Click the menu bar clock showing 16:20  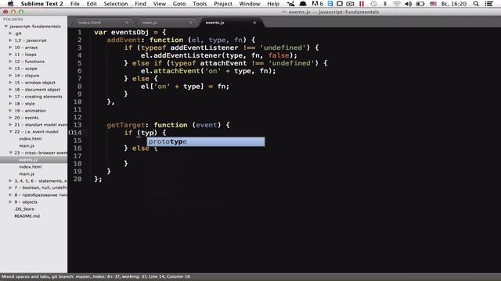(454, 4)
